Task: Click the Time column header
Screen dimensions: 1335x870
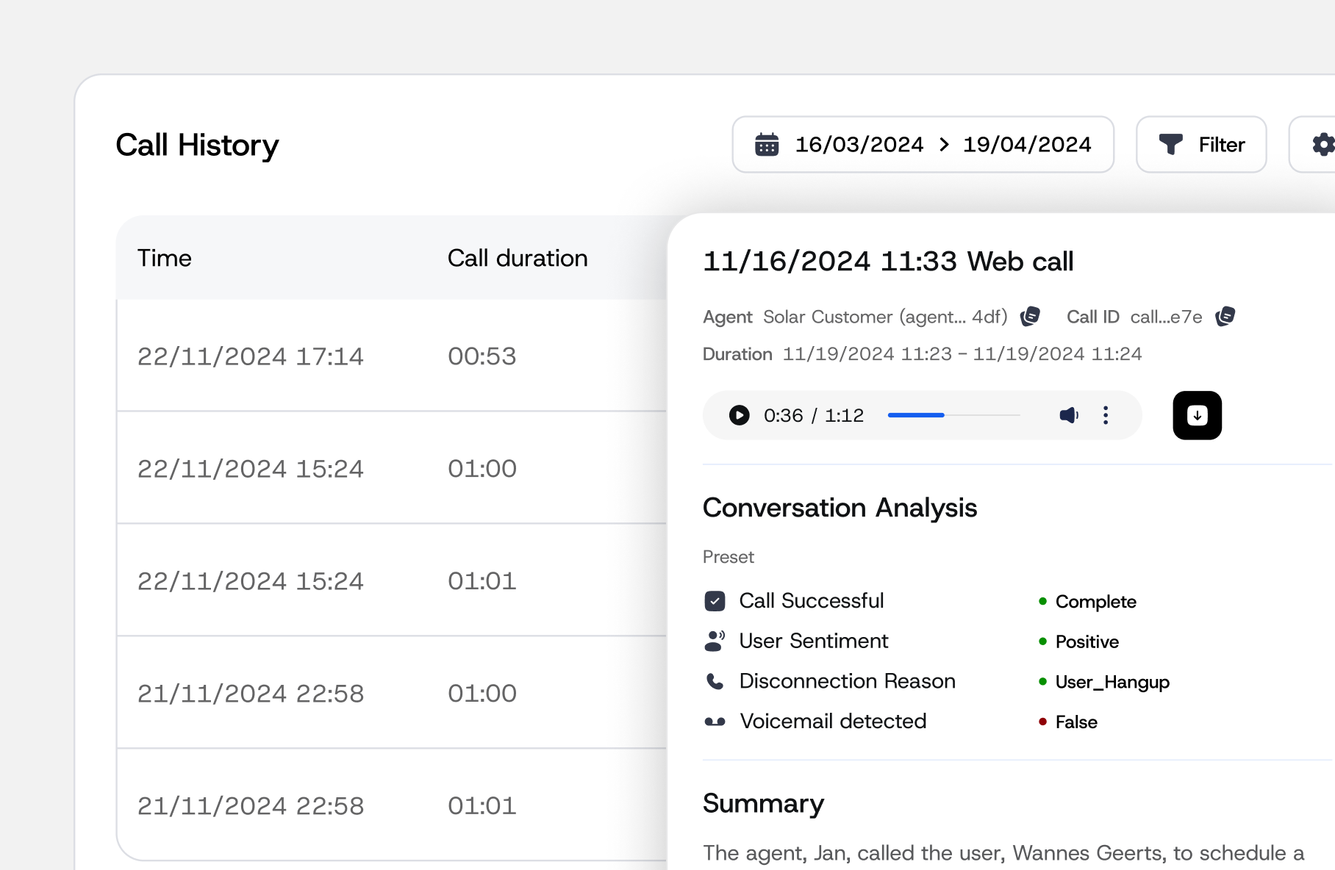Action: (x=165, y=258)
